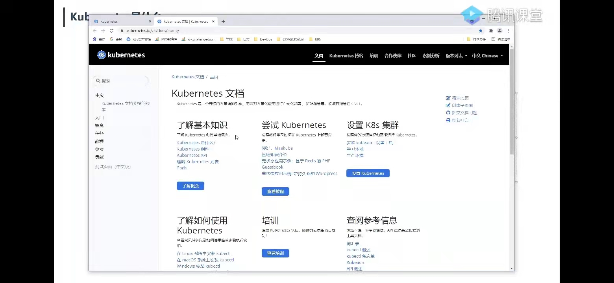Click the edit page pencil icon
This screenshot has width=614, height=283.
(x=448, y=98)
